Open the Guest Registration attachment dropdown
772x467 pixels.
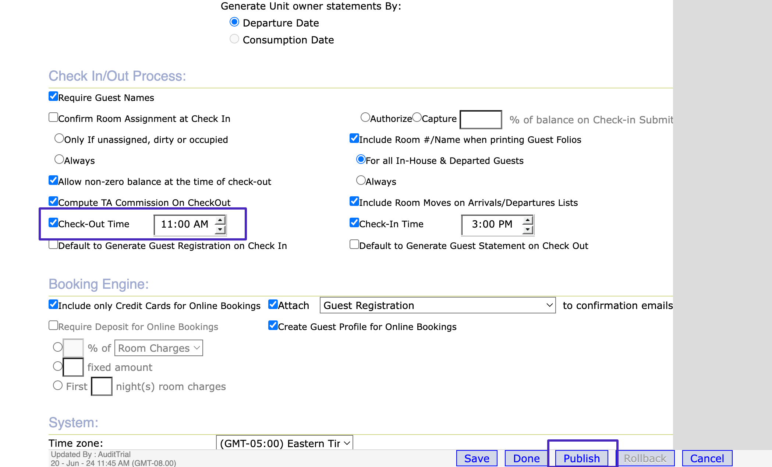tap(438, 305)
